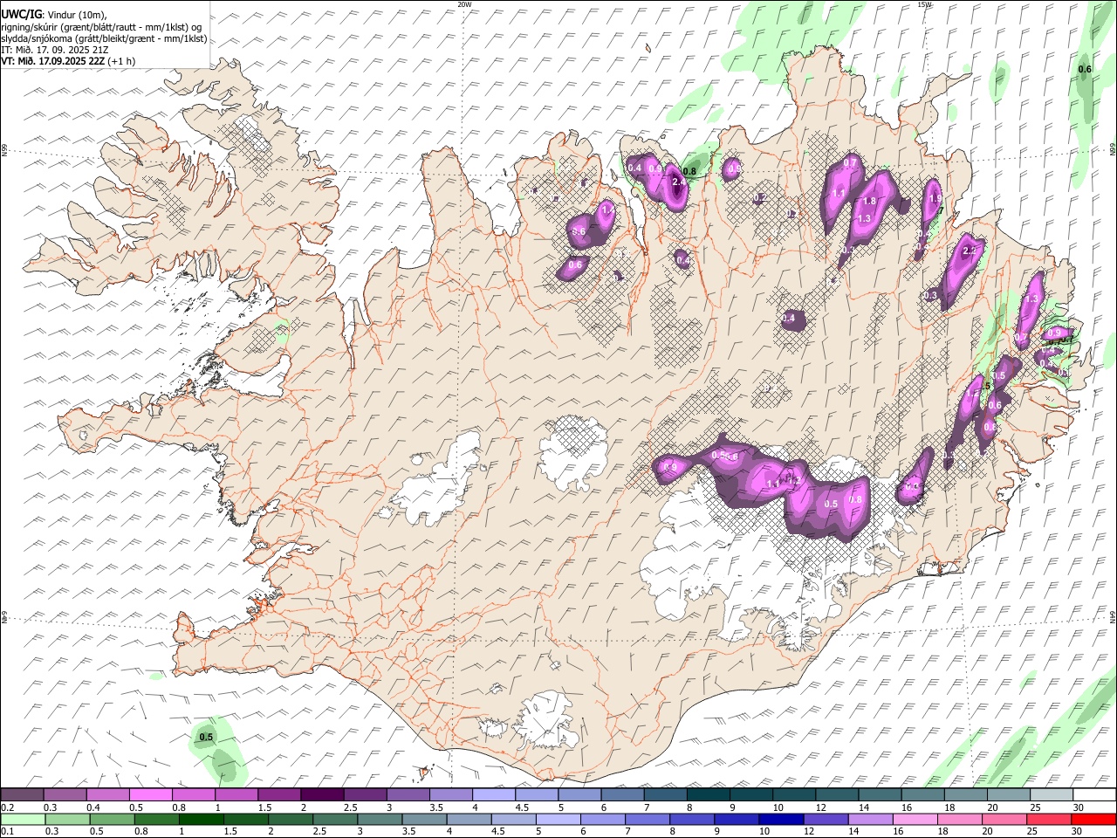Click the 0.5 value on the green patch offshore southwest

coord(206,738)
